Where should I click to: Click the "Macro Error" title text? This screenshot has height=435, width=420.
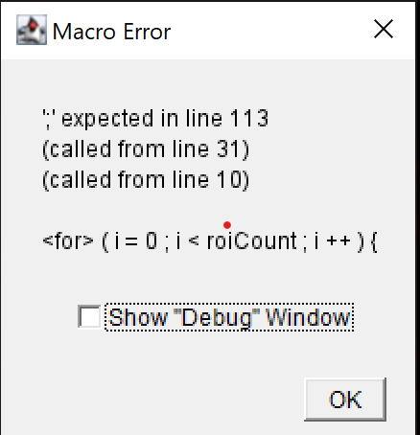pyautogui.click(x=111, y=32)
